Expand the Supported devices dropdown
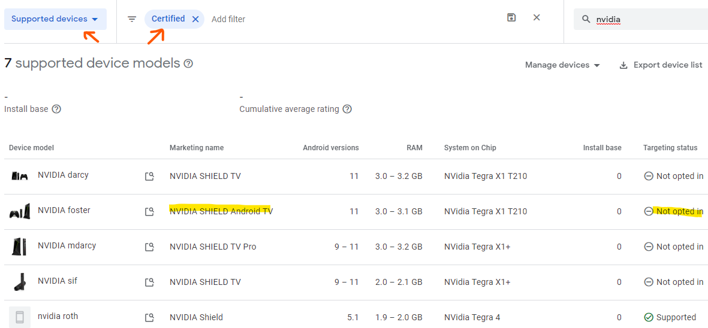This screenshot has height=328, width=708. (x=56, y=19)
